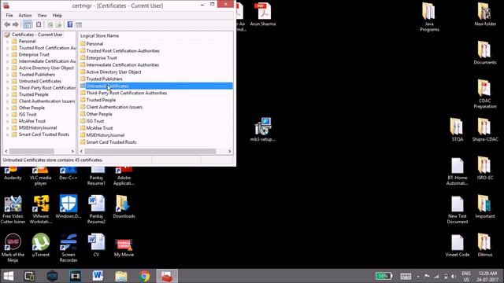
Task: Select the Arun Sharma PDF desktop icon
Action: coord(263,14)
